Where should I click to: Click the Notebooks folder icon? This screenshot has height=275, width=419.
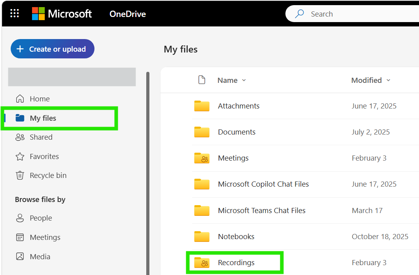pos(202,236)
